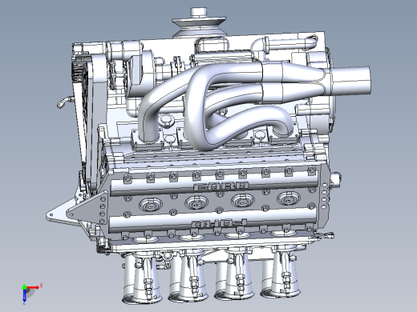This screenshot has height=312, width=417.
Task: Select the leftmost spark plug well
Action: coord(151,205)
